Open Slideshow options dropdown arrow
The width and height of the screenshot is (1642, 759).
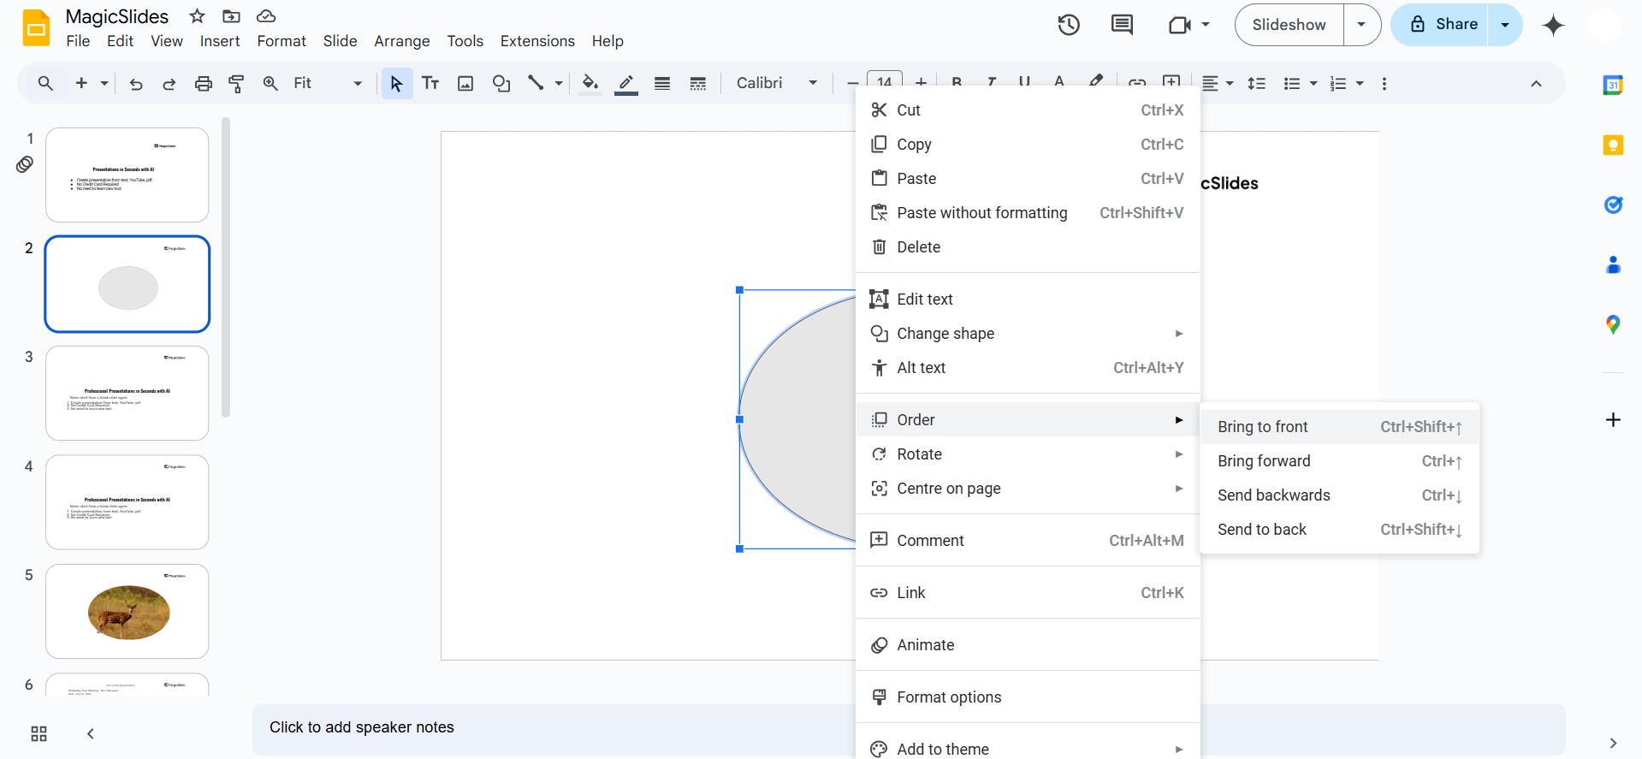click(1361, 25)
